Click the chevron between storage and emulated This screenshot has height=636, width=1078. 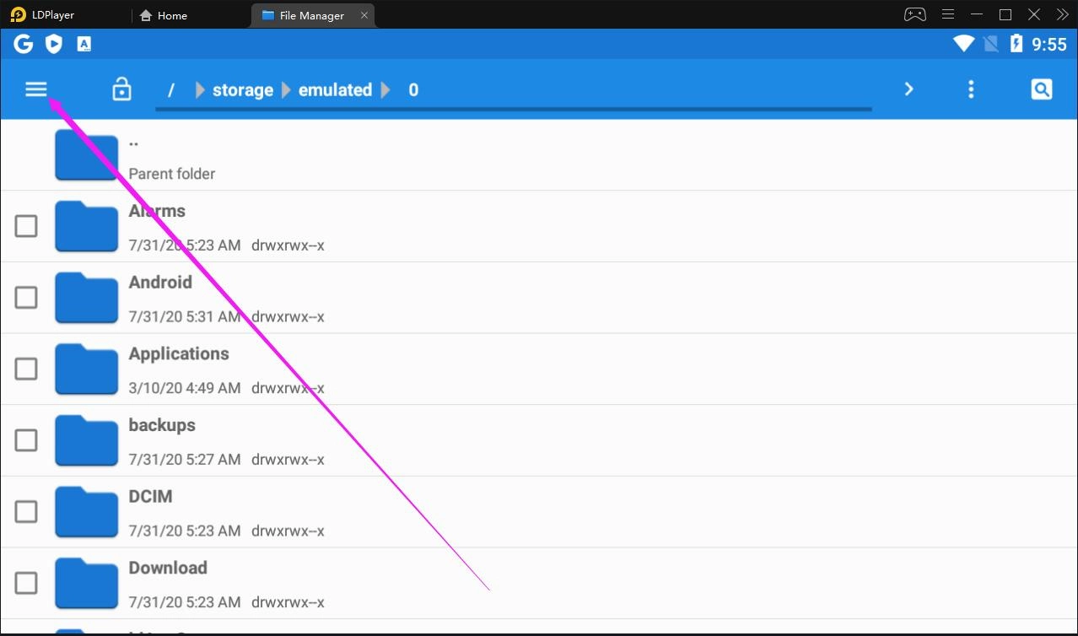[x=286, y=89]
